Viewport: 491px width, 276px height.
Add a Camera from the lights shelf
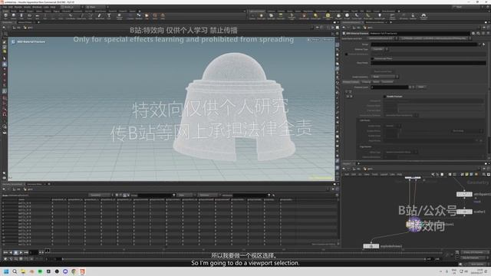(x=252, y=16)
